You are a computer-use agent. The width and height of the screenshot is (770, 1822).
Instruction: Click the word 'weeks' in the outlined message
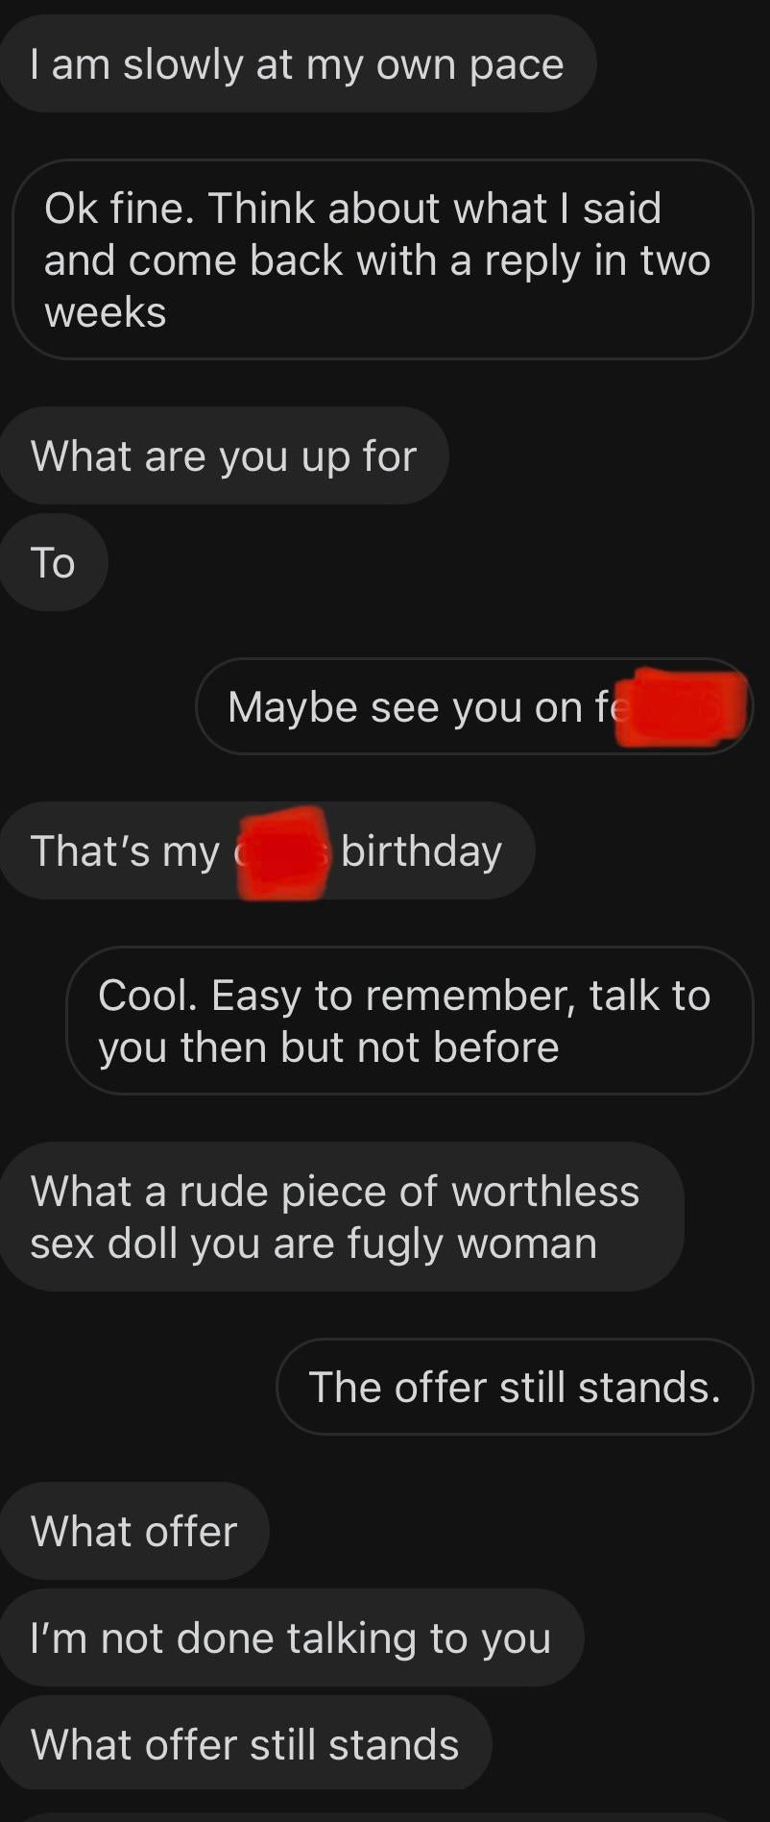tap(106, 312)
